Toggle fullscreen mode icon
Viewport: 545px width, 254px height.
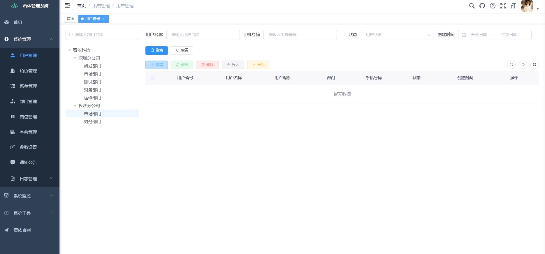click(503, 6)
